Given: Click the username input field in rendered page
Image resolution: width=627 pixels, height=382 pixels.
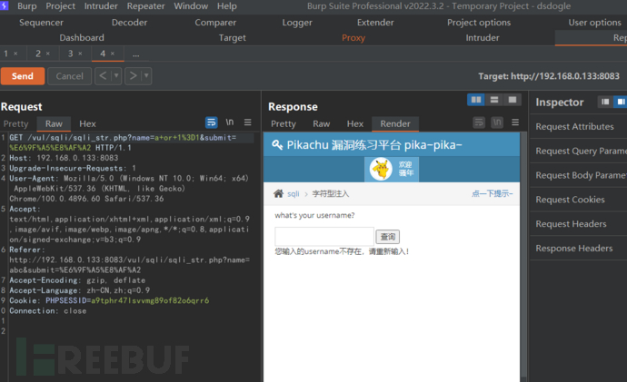Looking at the screenshot, I should pos(323,237).
